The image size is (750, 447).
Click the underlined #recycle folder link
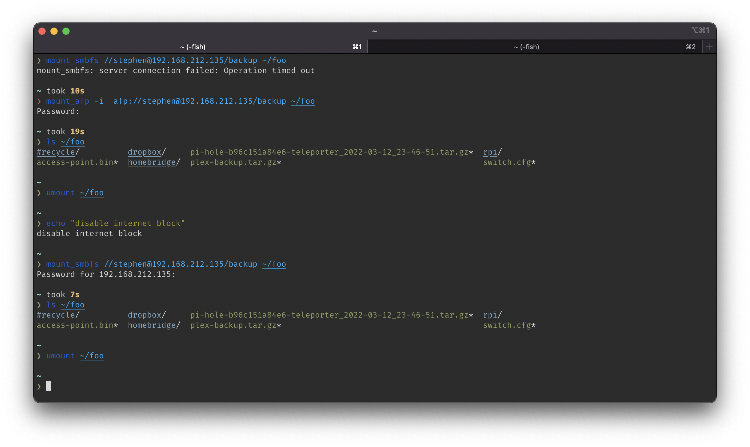point(56,152)
